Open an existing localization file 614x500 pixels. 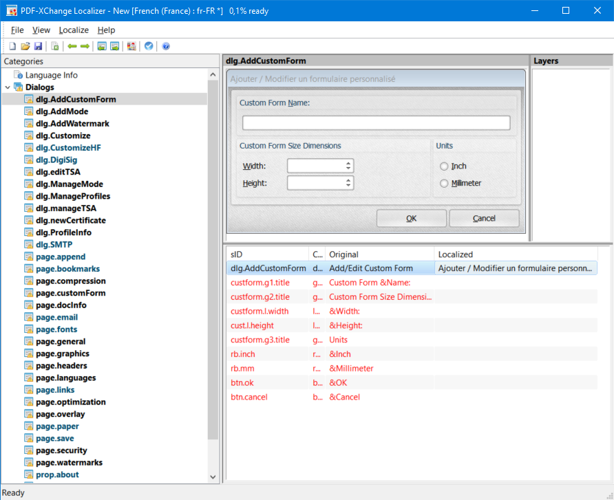(27, 46)
